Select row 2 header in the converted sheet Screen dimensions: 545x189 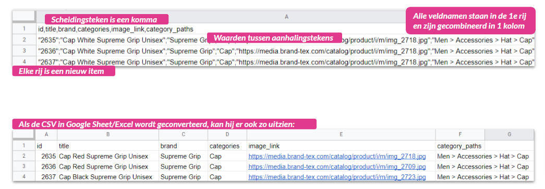click(x=24, y=156)
